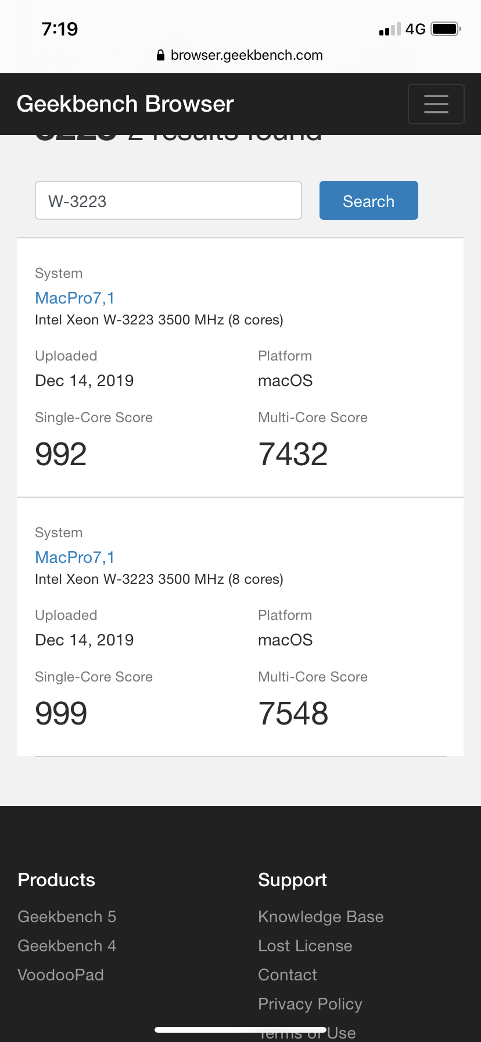Open the Lost License link

click(305, 945)
